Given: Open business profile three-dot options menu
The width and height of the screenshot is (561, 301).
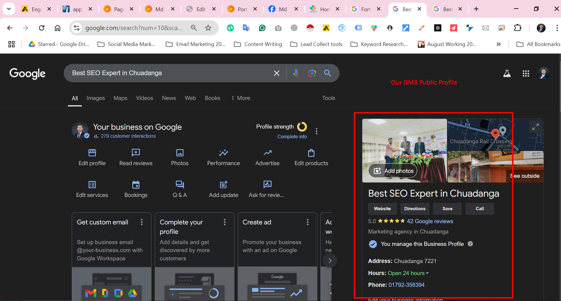Looking at the screenshot, I should (317, 131).
